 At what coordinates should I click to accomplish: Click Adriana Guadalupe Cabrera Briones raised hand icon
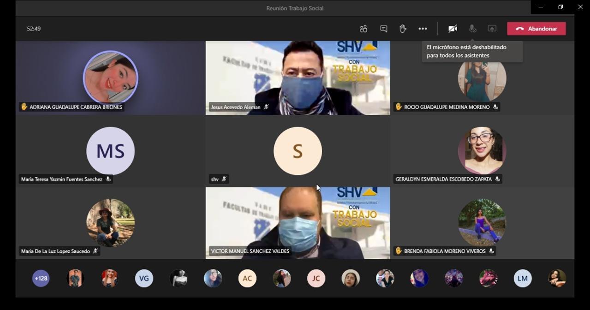24,107
